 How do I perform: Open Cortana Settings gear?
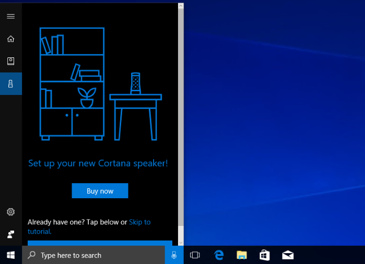pos(11,212)
